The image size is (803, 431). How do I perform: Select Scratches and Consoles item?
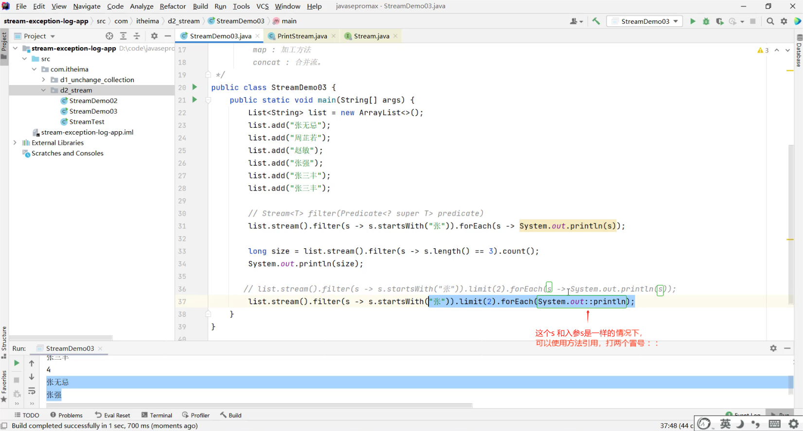tap(67, 153)
